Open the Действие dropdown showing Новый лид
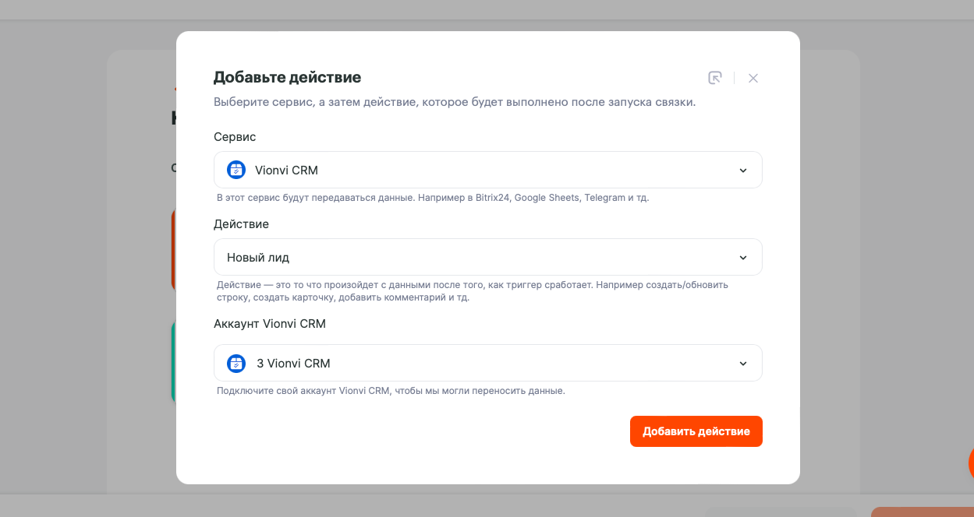 [x=488, y=257]
